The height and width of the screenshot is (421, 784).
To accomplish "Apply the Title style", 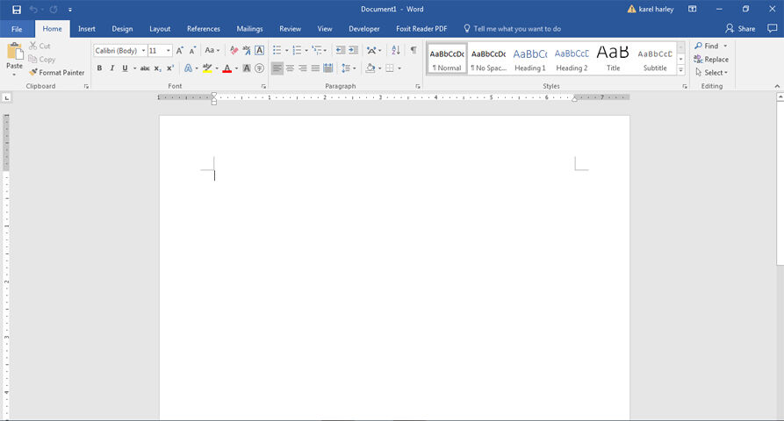I will pos(613,60).
